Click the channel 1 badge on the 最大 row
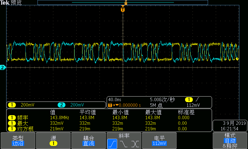The width and height of the screenshot is (248, 149). pyautogui.click(x=12, y=123)
